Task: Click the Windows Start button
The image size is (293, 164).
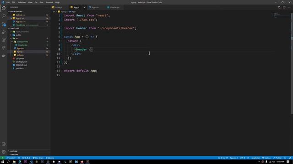Action: (x=3, y=162)
